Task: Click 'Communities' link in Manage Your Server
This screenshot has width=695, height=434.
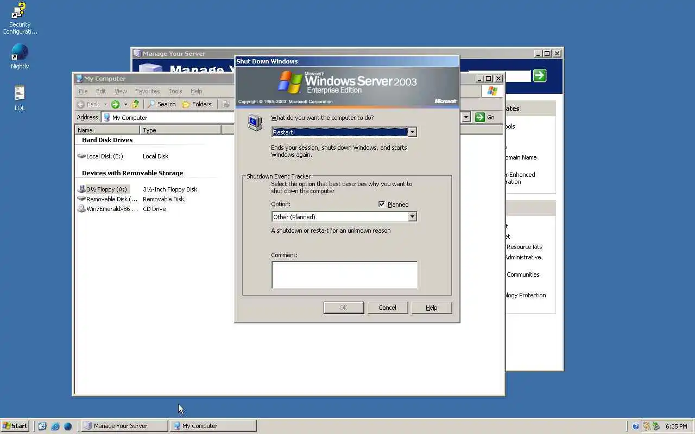Action: click(523, 275)
